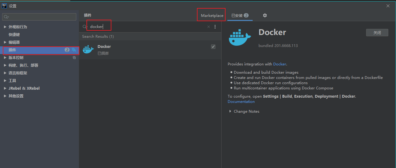
Task: Select 快捷键 in the settings tree
Action: 14,35
